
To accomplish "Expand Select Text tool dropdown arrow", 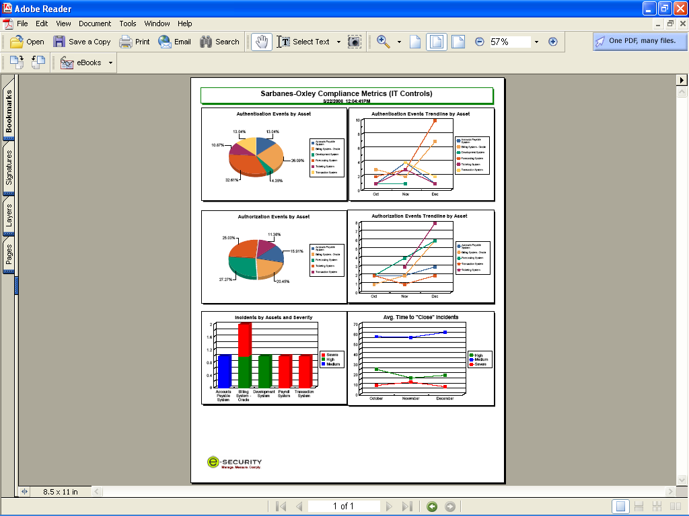I will point(338,42).
